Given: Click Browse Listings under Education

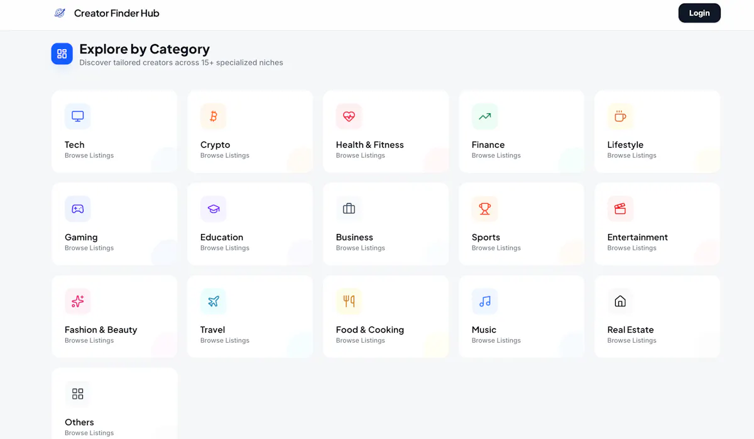Looking at the screenshot, I should (225, 248).
